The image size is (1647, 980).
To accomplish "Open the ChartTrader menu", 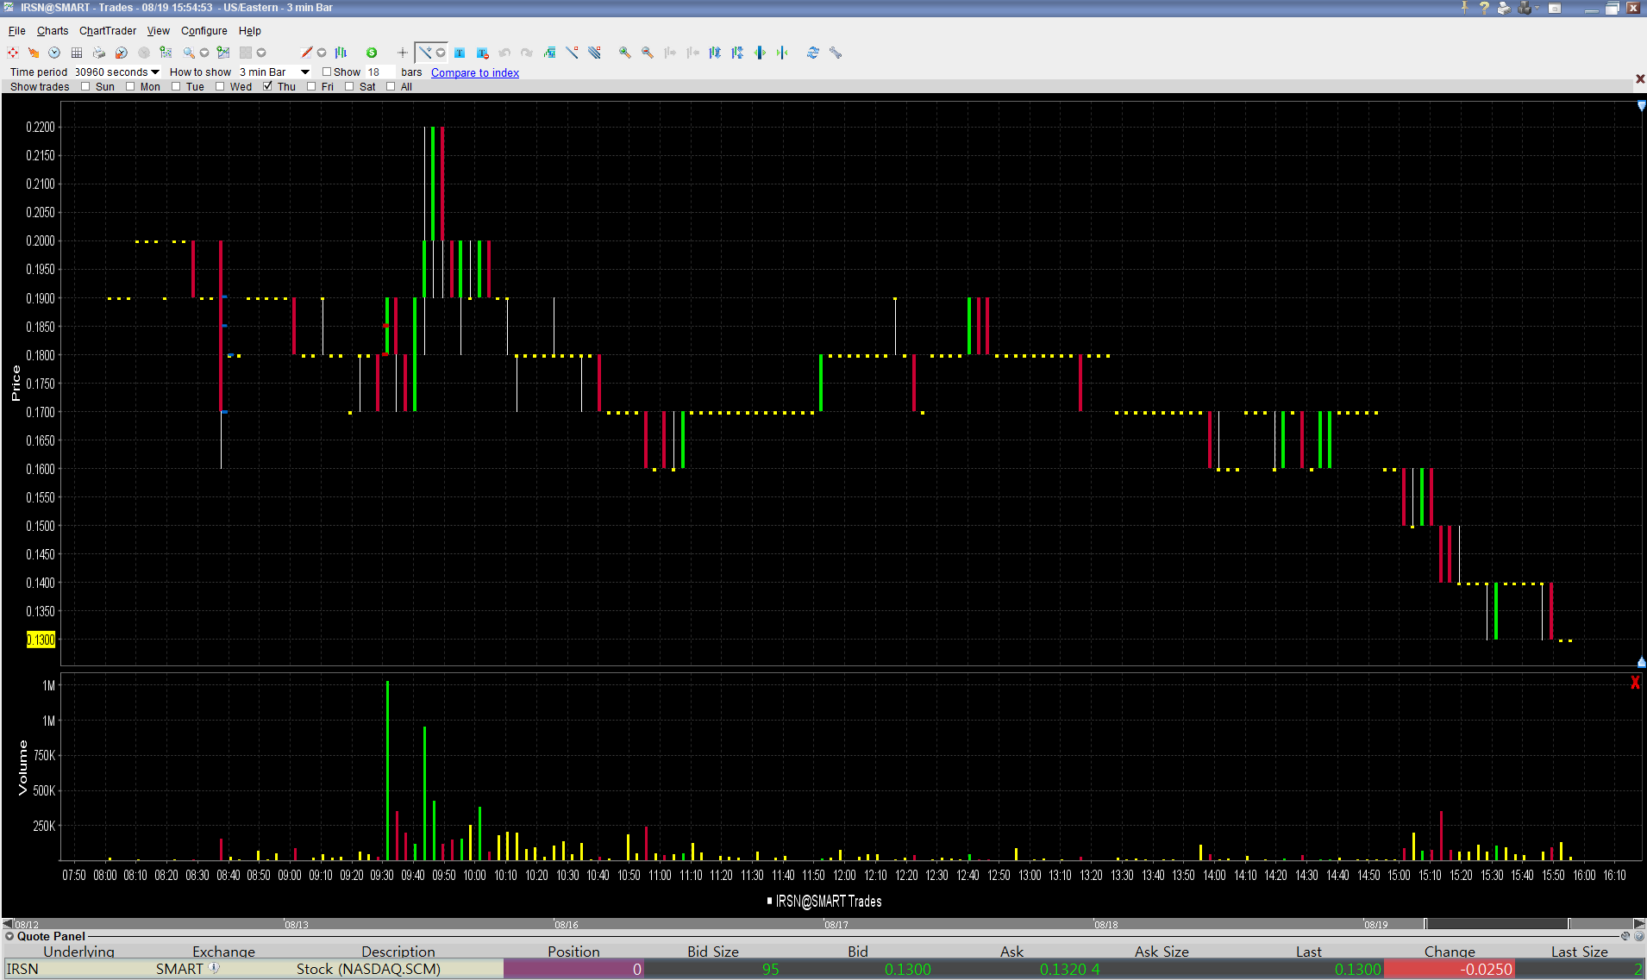I will [108, 31].
